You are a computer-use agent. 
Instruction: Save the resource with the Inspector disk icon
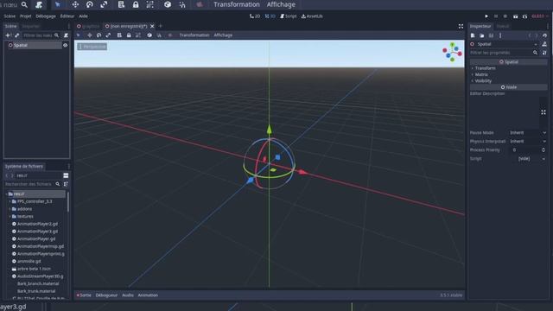click(491, 35)
